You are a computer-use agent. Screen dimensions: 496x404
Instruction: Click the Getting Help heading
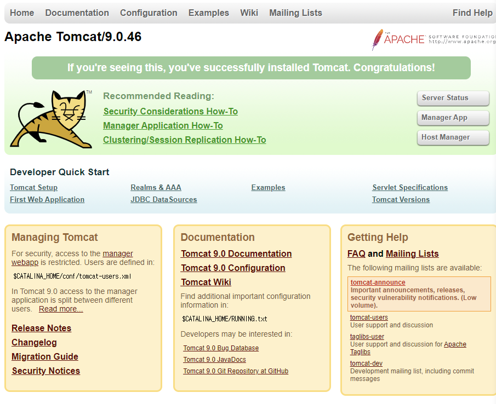378,237
